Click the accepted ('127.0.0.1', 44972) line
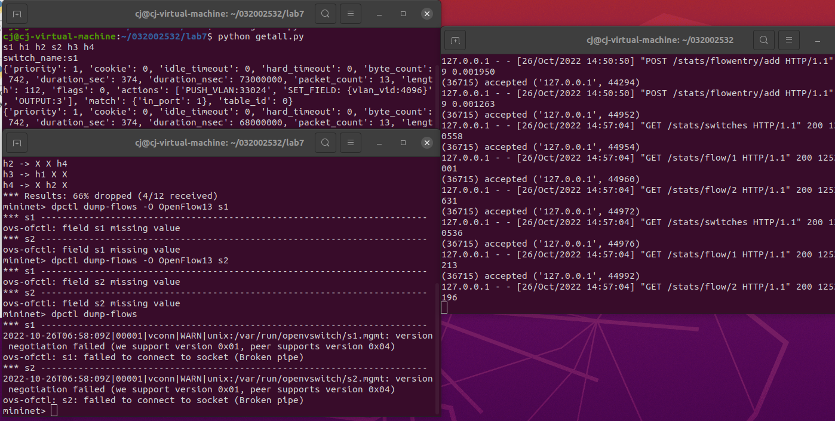The height and width of the screenshot is (421, 835). coord(541,211)
